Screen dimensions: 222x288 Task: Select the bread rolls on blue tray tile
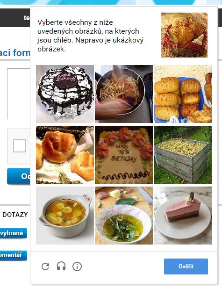183,94
